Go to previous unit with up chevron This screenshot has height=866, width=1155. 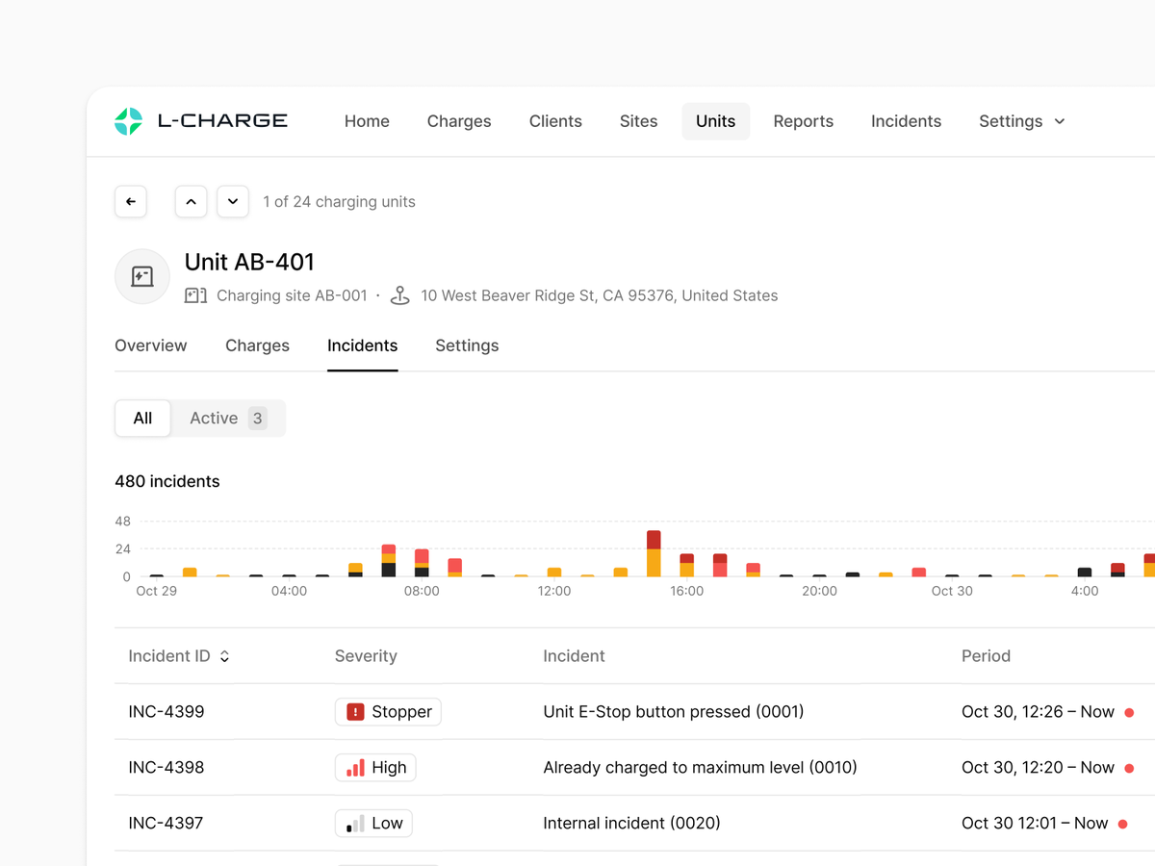(x=191, y=202)
